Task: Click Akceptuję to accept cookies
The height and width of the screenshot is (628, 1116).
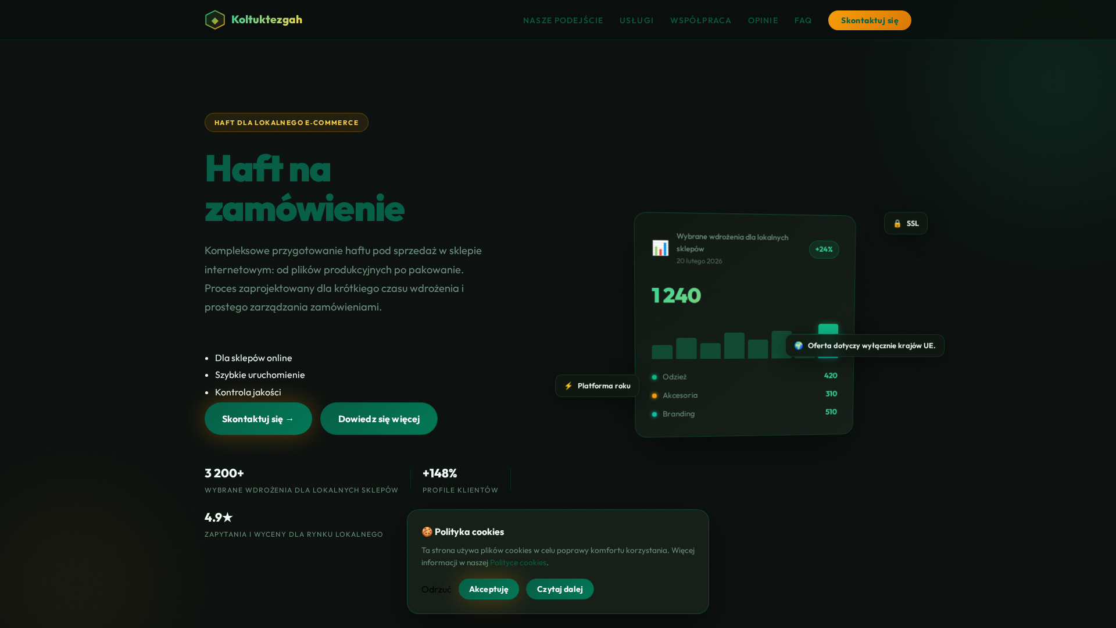Action: click(x=489, y=589)
